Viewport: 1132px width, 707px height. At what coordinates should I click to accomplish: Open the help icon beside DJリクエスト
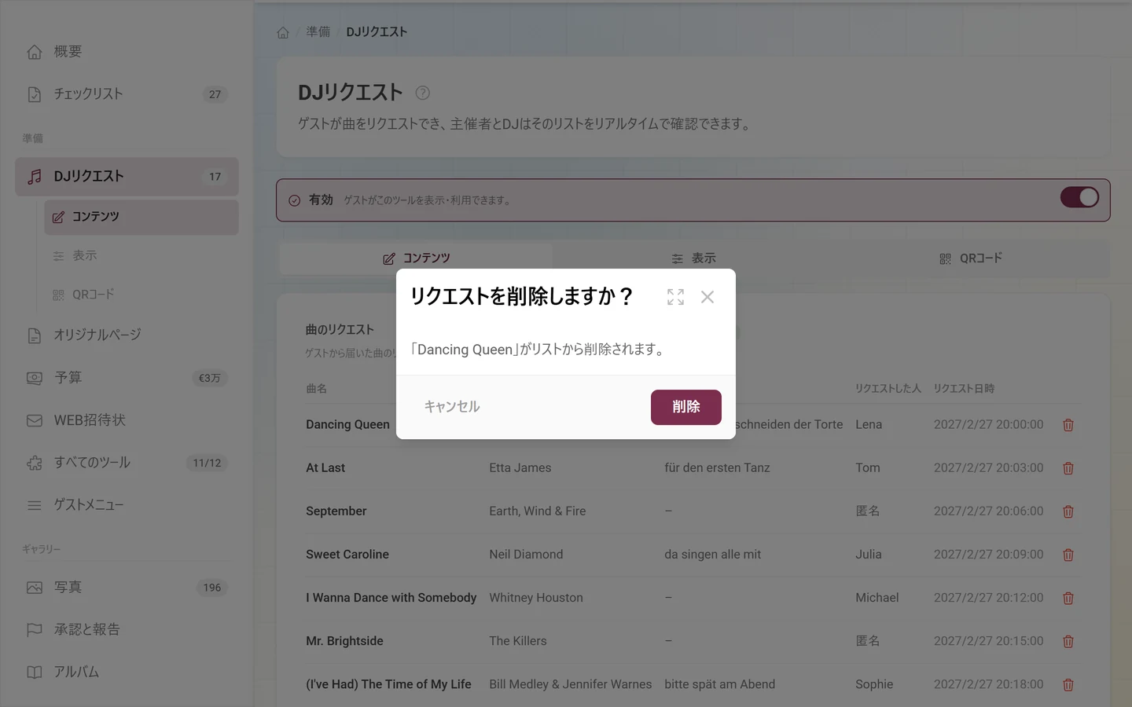coord(422,93)
